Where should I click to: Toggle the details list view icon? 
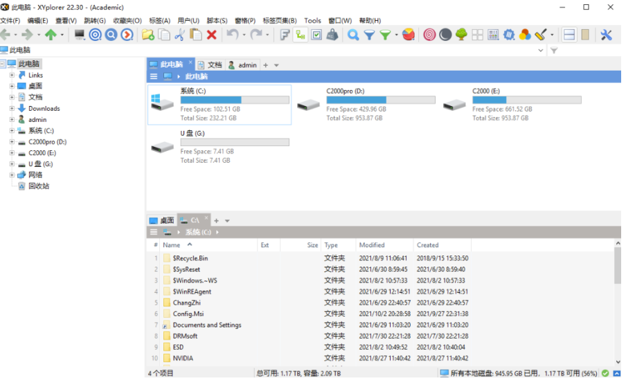(493, 35)
